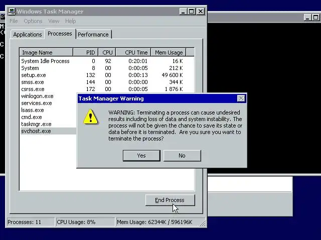Sort by the PID column header
The width and height of the screenshot is (321, 240).
pos(86,52)
